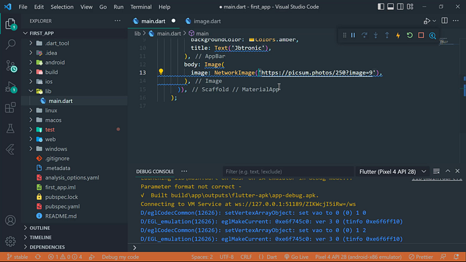Screen dimensions: 466x262
Task: Open the Selection menu
Action: point(62,7)
